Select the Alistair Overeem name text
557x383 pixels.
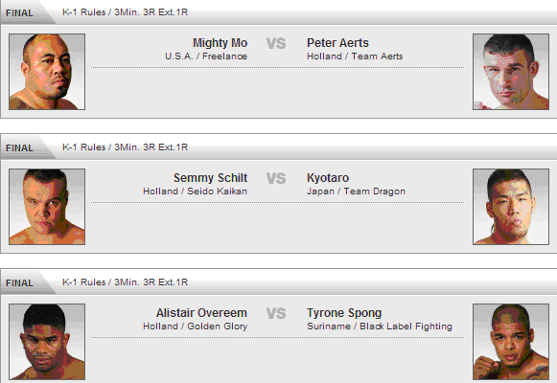pyautogui.click(x=201, y=313)
